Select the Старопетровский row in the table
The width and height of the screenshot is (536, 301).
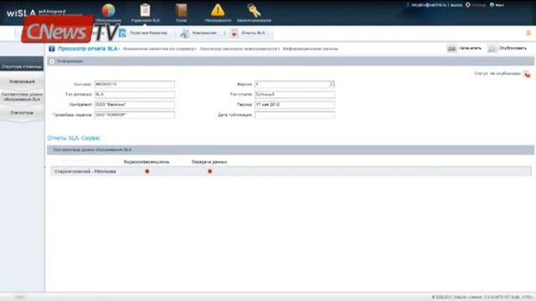point(291,171)
